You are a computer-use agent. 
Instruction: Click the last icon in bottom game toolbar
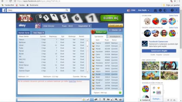(121, 100)
